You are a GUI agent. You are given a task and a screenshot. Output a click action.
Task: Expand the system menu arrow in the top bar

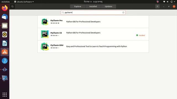point(175,2)
